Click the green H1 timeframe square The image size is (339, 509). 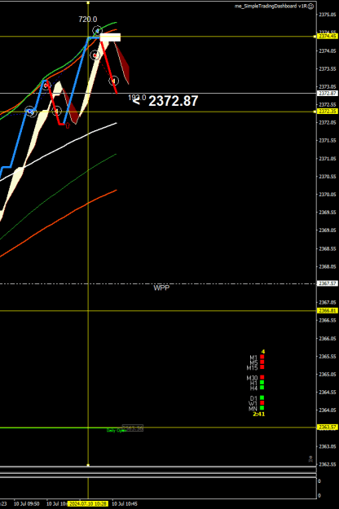point(262,383)
